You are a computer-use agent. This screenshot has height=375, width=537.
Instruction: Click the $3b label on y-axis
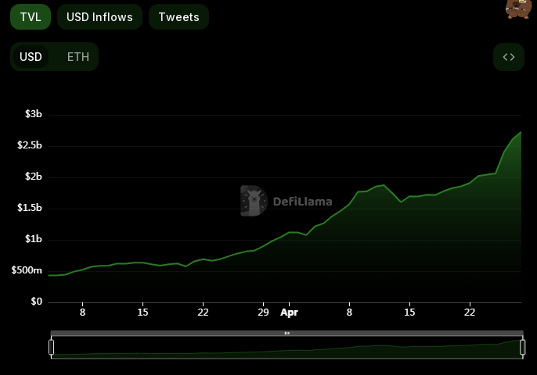33,114
